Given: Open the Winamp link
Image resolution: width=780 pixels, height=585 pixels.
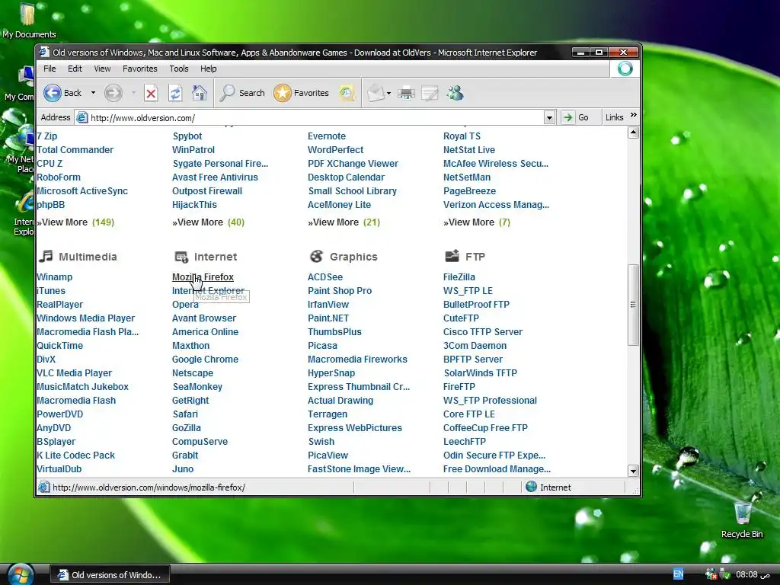Looking at the screenshot, I should (55, 277).
